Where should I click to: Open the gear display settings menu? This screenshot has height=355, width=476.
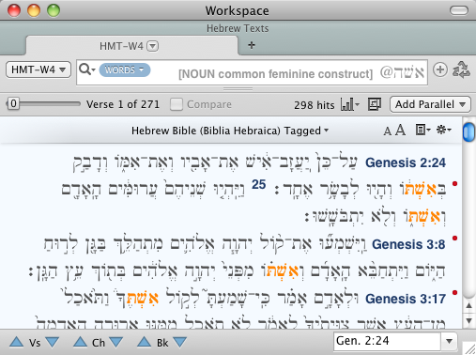click(444, 130)
